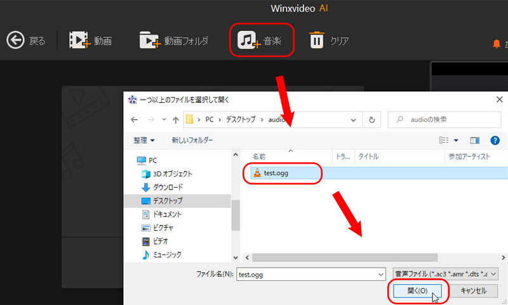Add a video with 動画 button
Image resolution: width=508 pixels, height=305 pixels.
click(x=90, y=41)
